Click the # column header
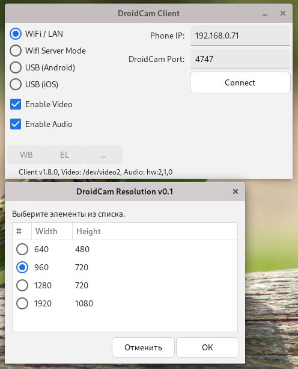Screen dimensions: 298x369 (x=22, y=231)
